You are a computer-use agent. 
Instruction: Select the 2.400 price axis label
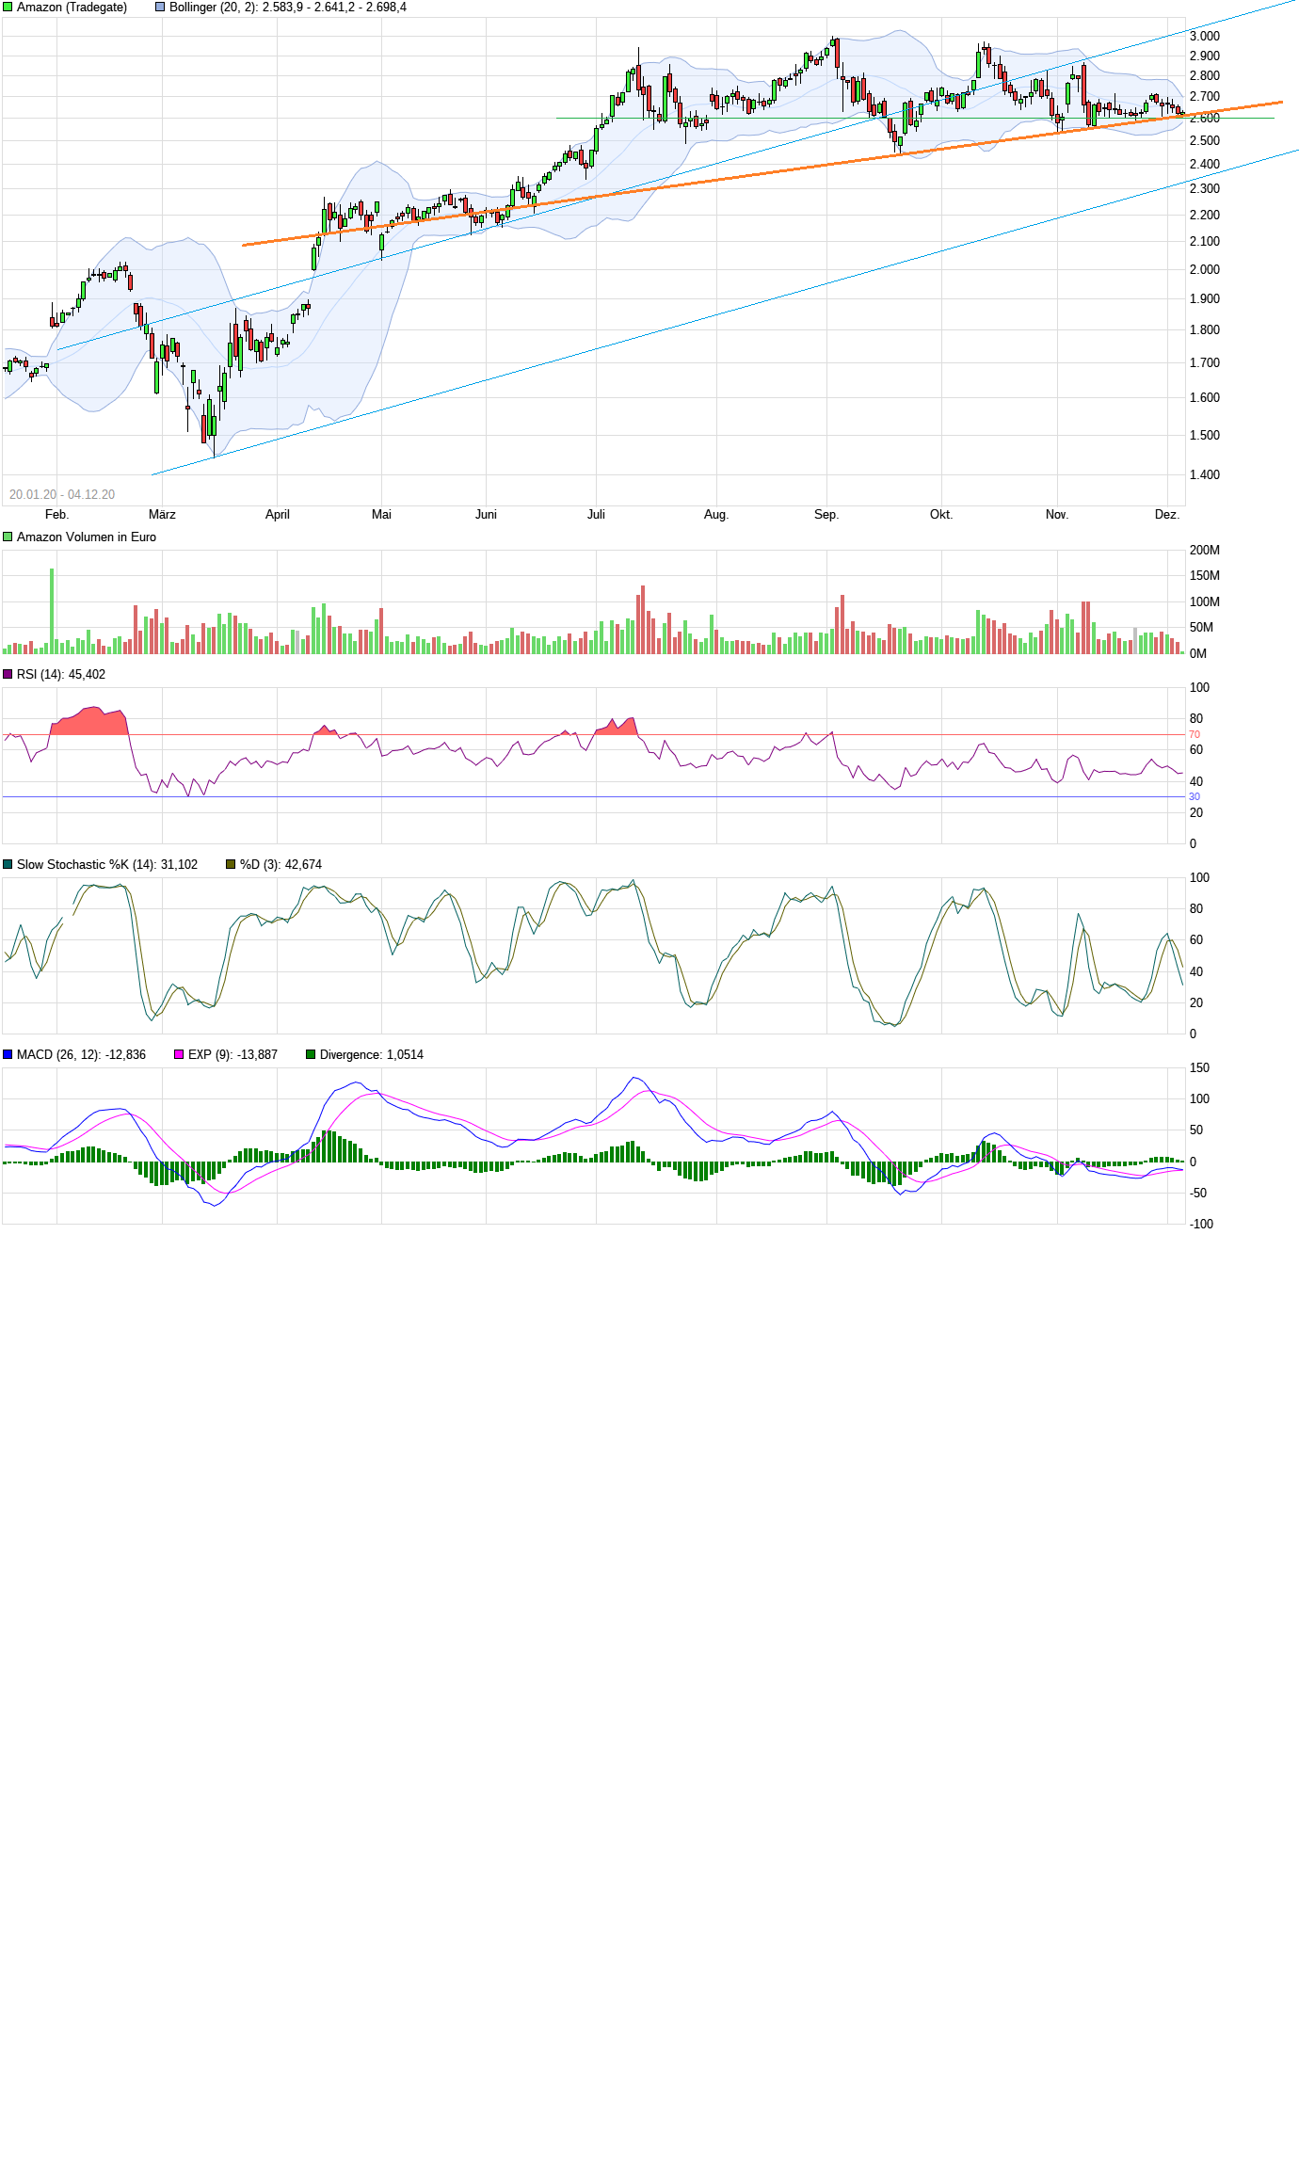click(1205, 165)
